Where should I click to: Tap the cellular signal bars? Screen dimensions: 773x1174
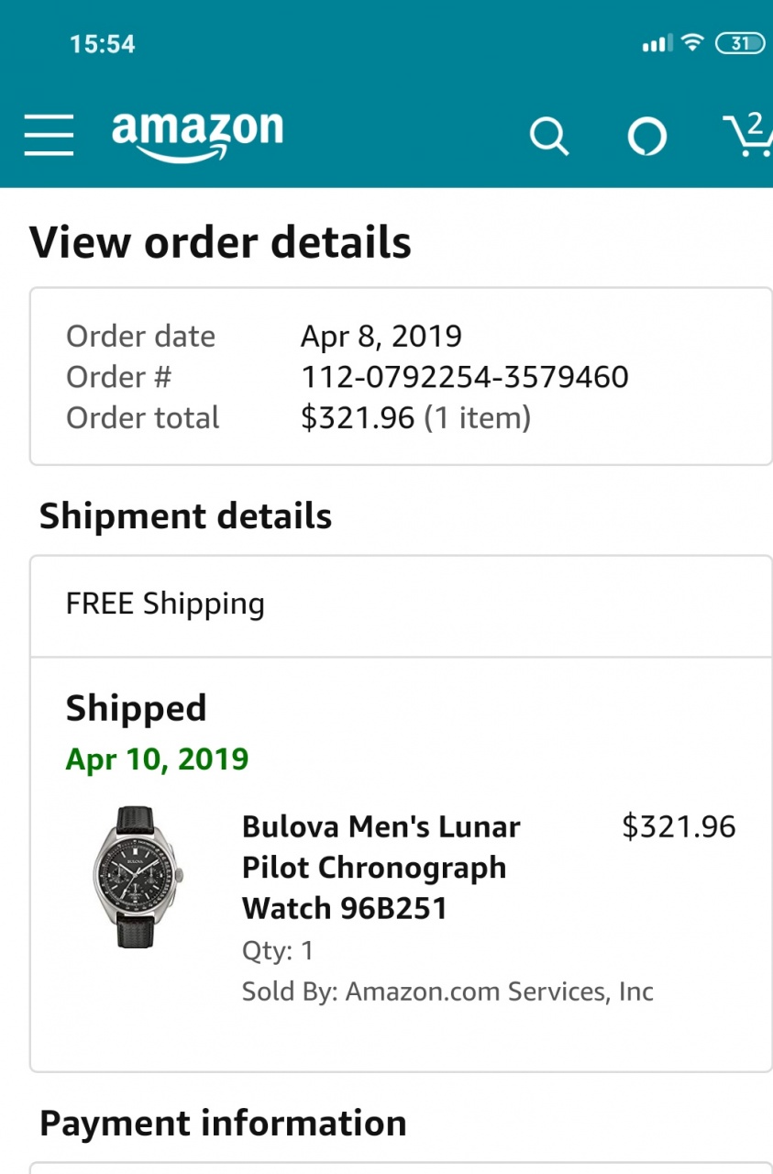pos(657,43)
